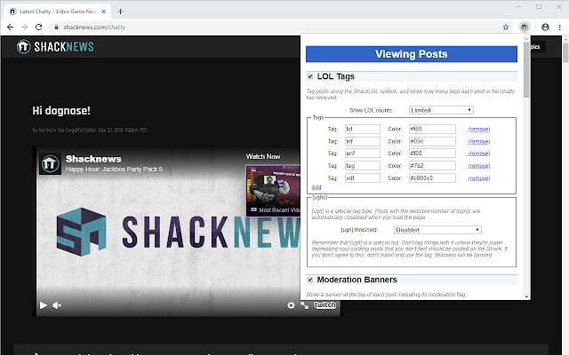The height and width of the screenshot is (355, 569).
Task: Click the Shacknews channel avatar in player
Action: 50,163
